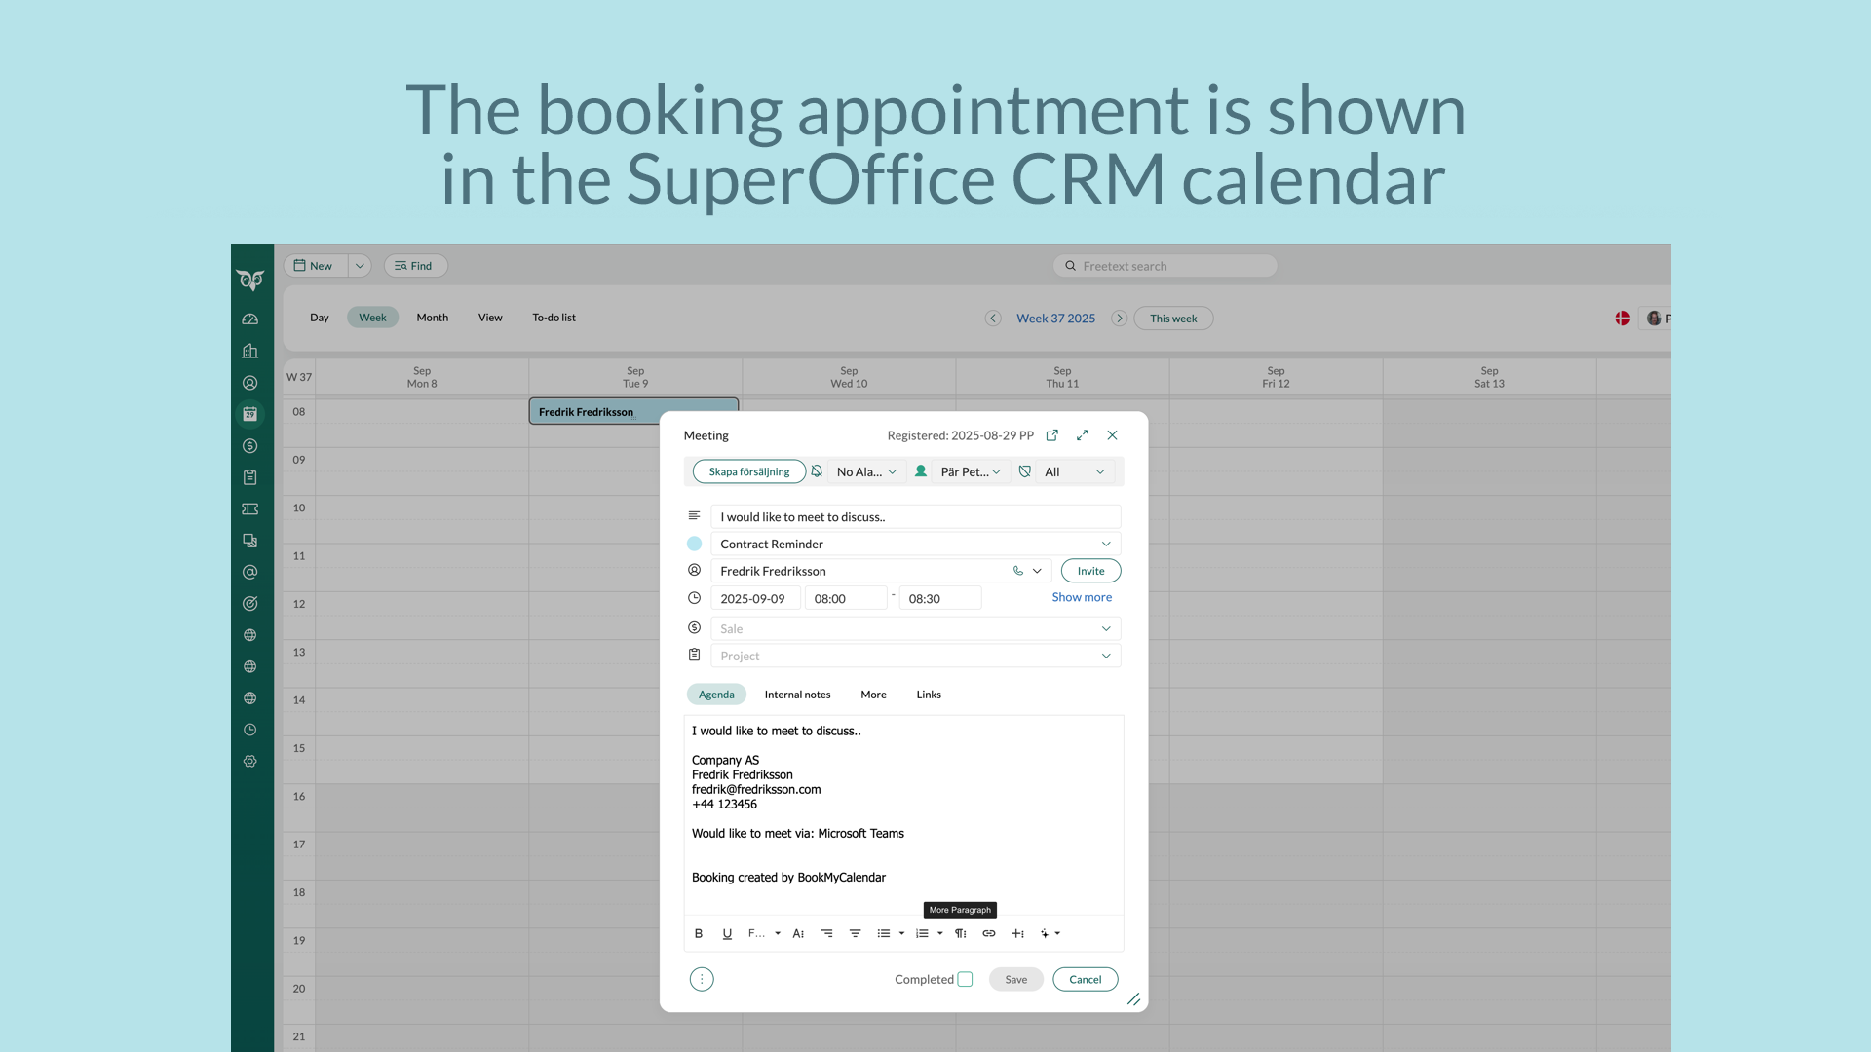
Task: Click the Save button
Action: tap(1016, 979)
